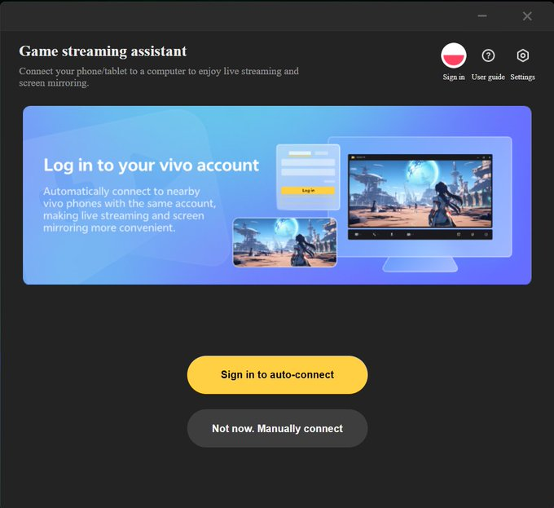The image size is (554, 508).
Task: Click "Sign in to auto-connect" button
Action: coord(277,375)
